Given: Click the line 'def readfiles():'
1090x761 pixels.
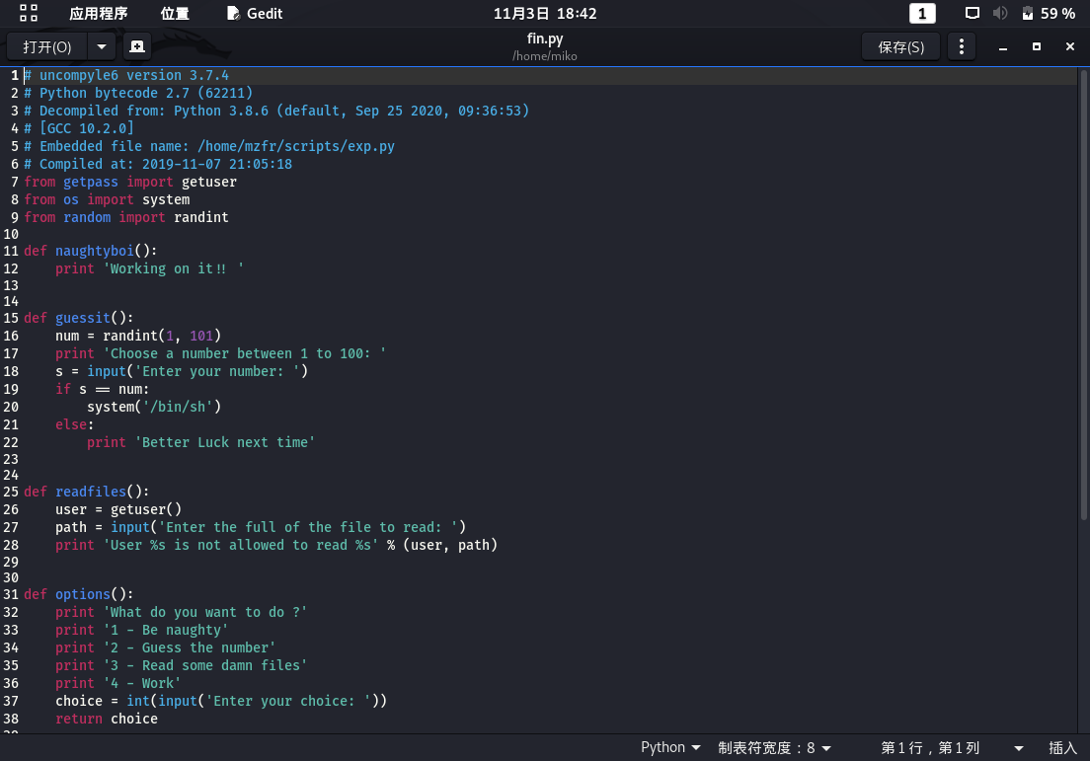Looking at the screenshot, I should (x=86, y=492).
